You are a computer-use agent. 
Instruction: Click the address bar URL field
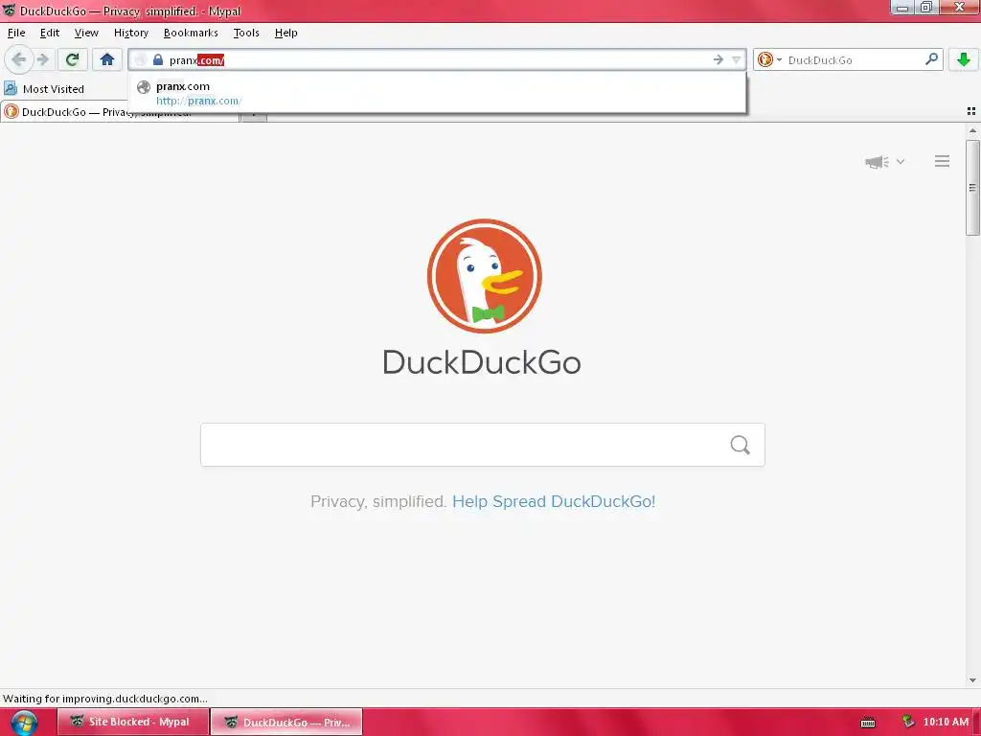tap(438, 60)
